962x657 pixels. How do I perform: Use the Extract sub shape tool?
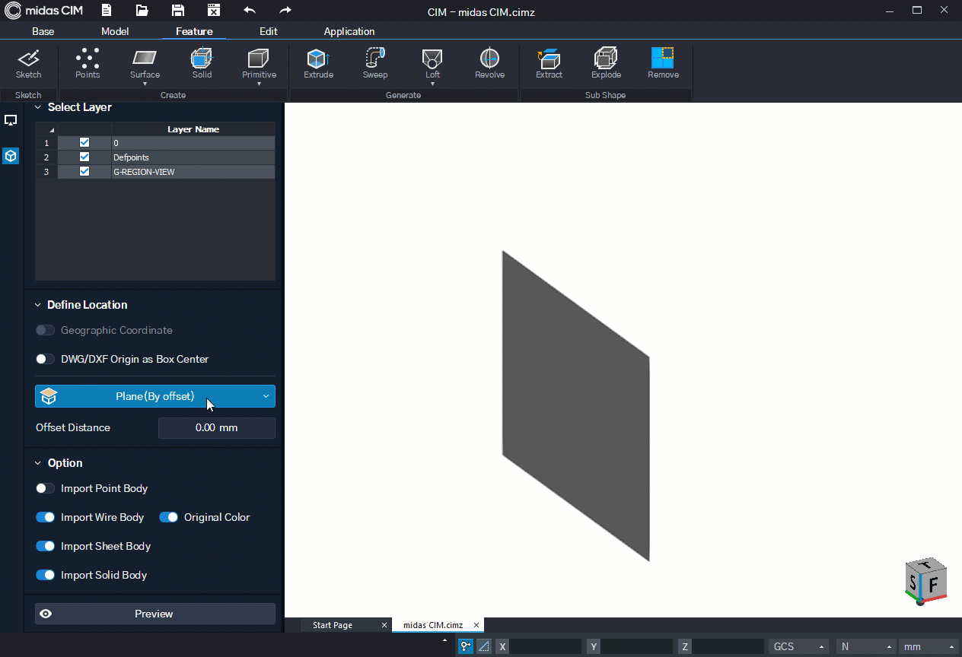tap(549, 64)
